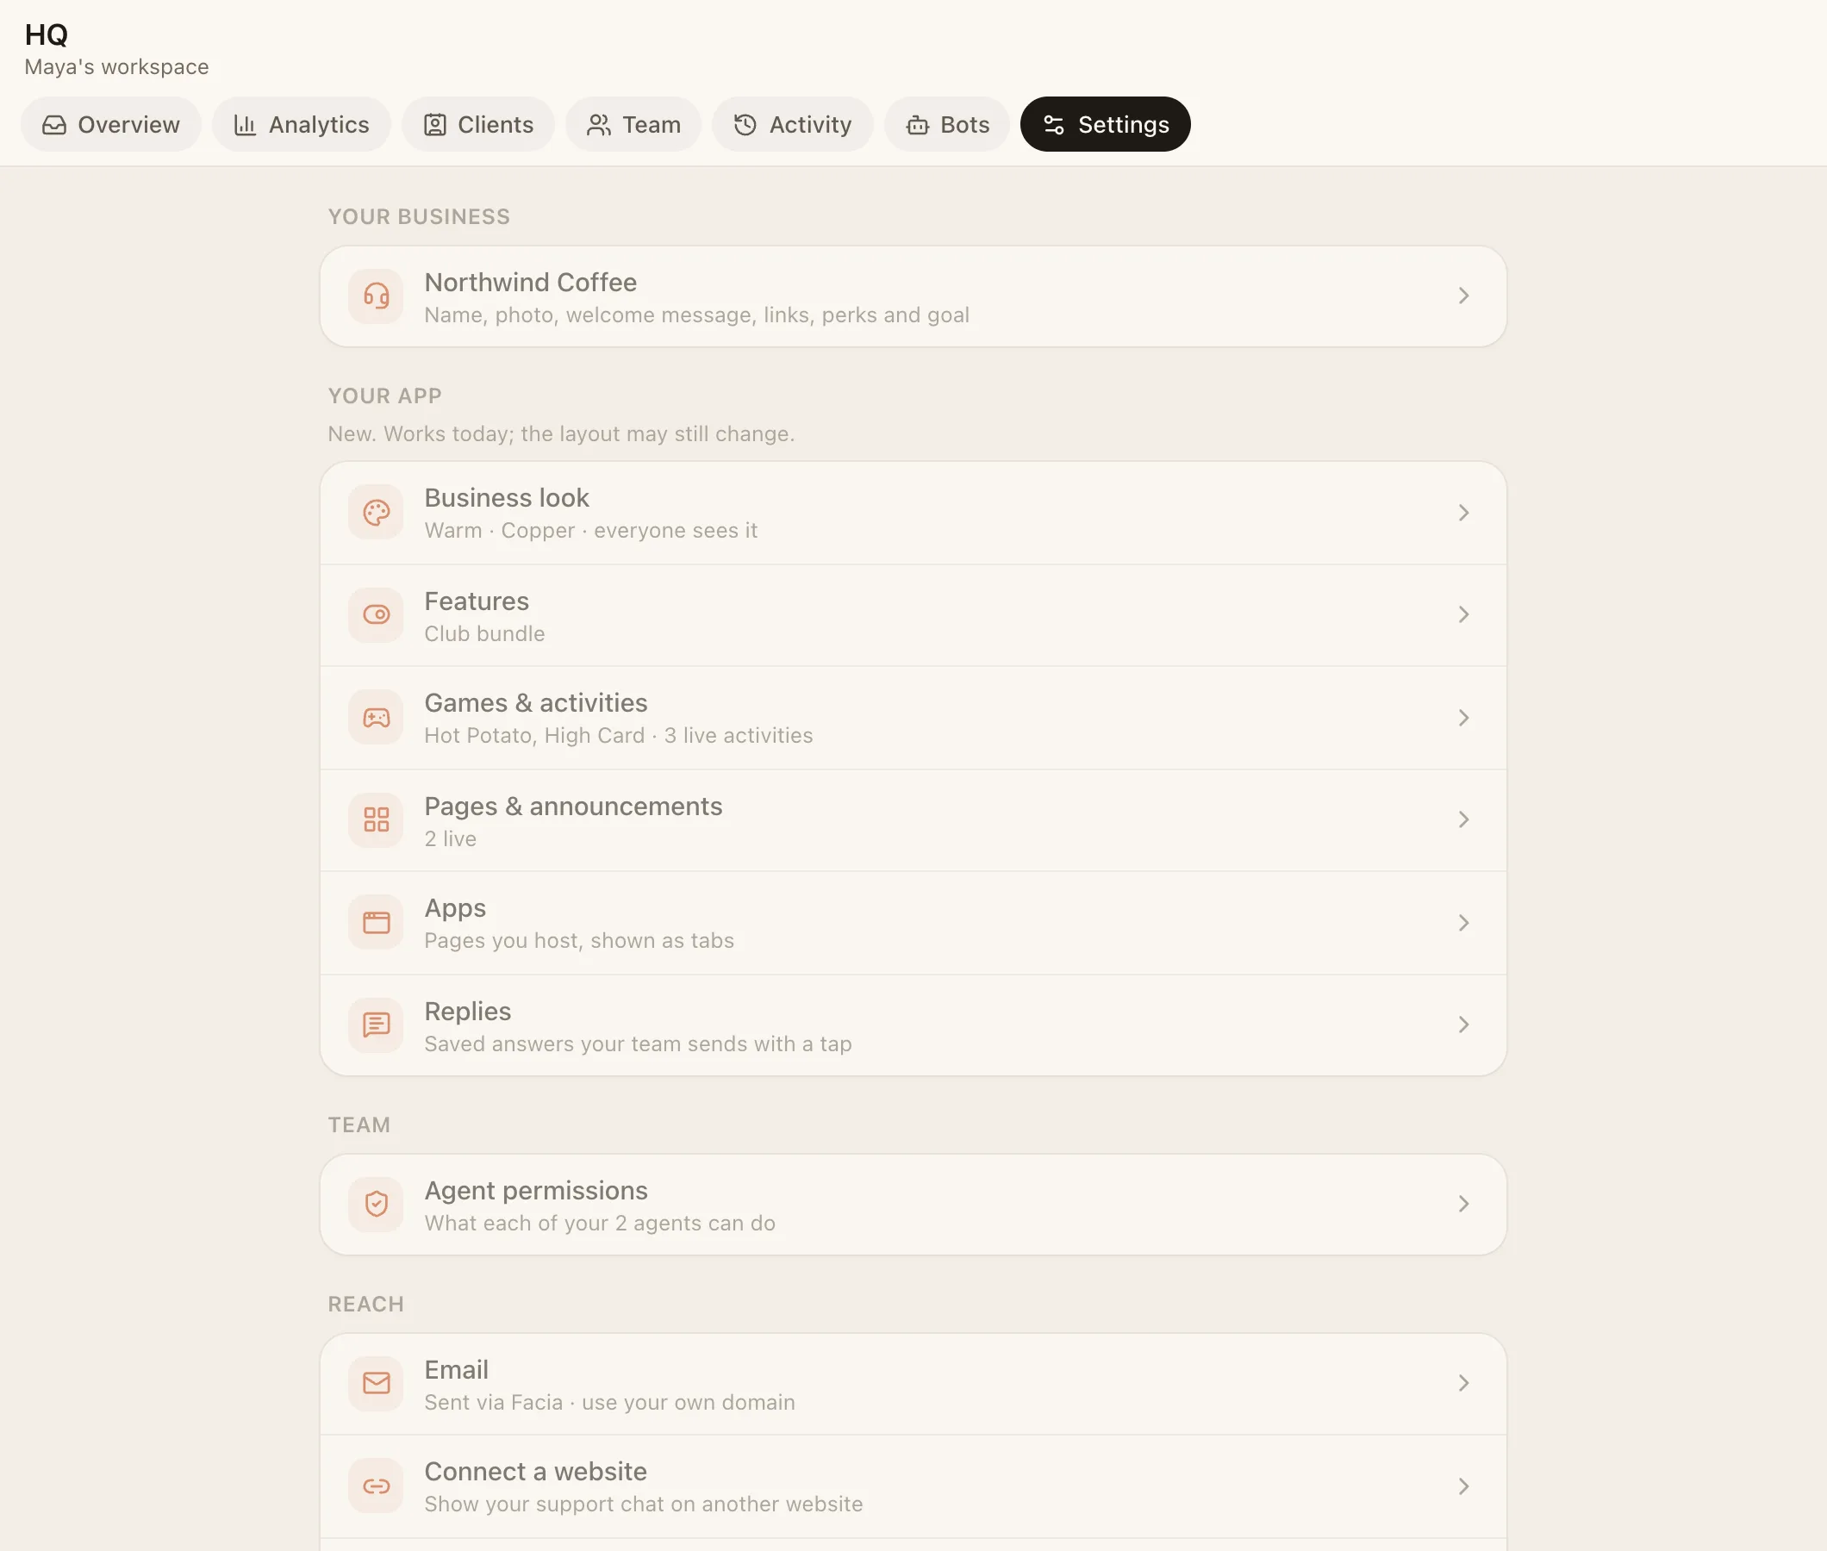The height and width of the screenshot is (1551, 1827).
Task: Click the gamepad icon for Games & activities
Action: click(x=377, y=718)
